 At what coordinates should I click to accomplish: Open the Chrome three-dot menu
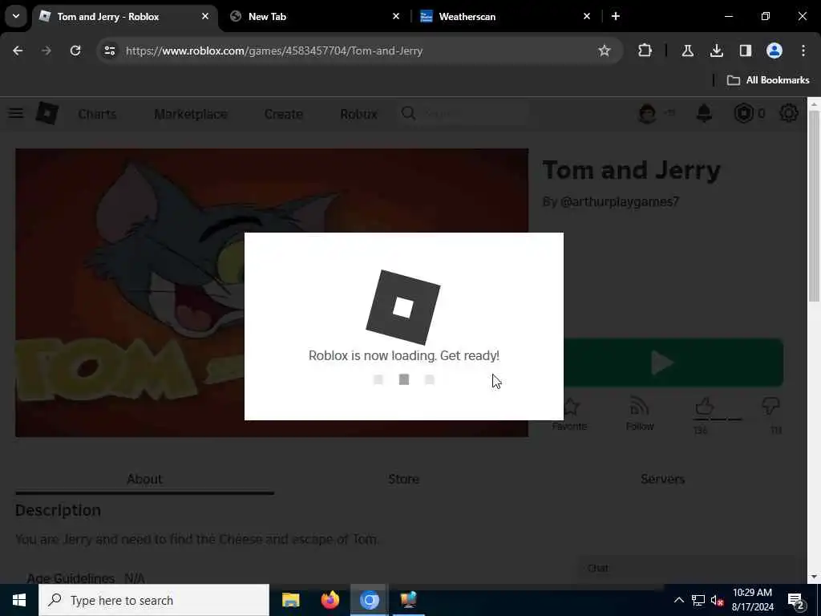(803, 51)
